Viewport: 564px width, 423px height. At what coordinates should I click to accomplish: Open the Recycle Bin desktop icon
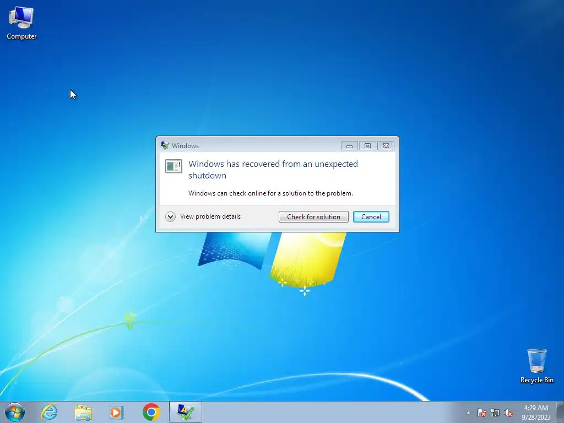click(536, 366)
